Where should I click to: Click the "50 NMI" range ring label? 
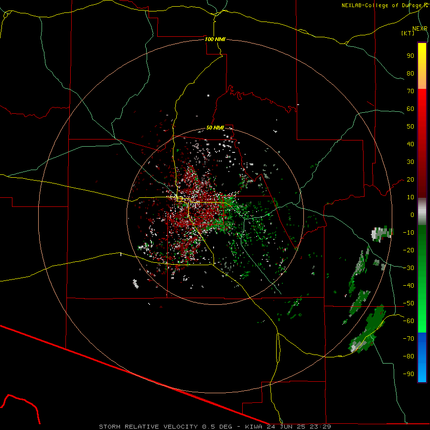(215, 128)
